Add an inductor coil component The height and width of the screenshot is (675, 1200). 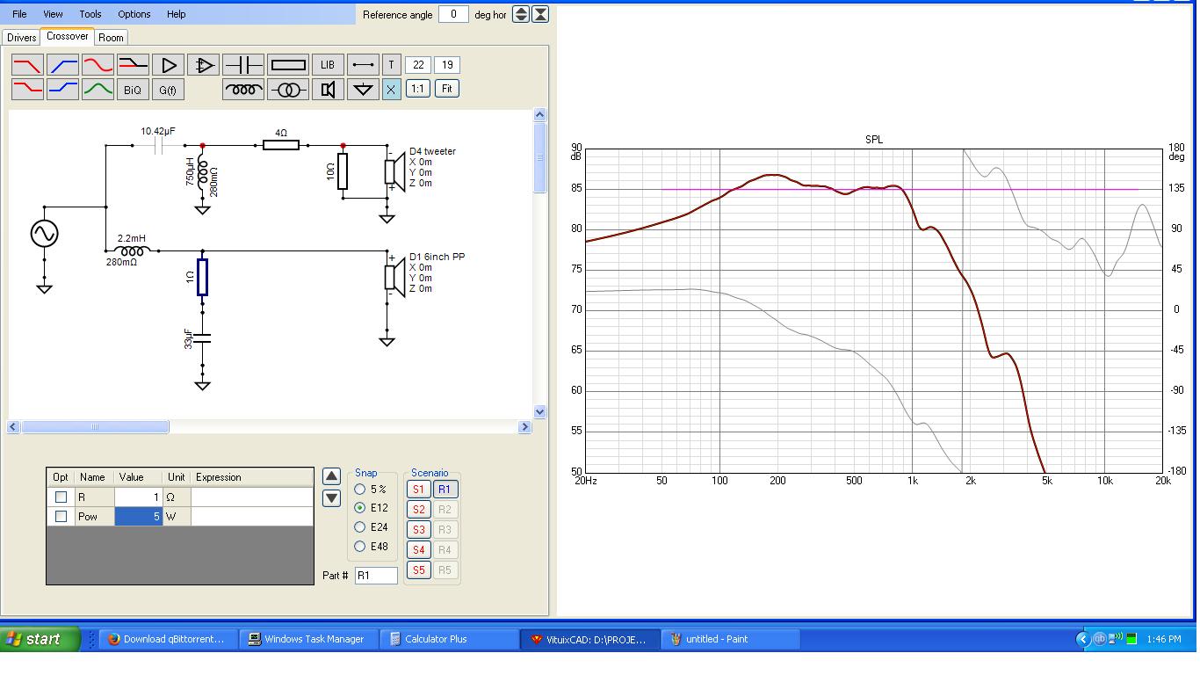(243, 89)
